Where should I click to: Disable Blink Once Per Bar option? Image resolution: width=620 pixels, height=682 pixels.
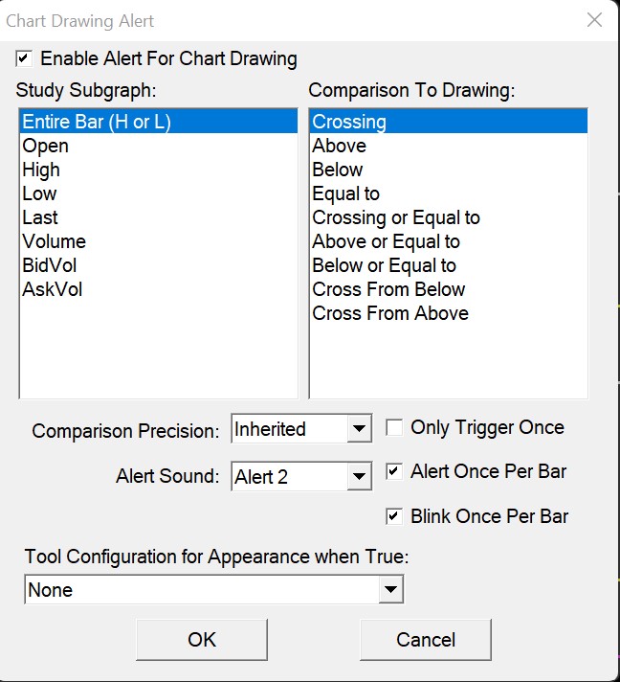(394, 516)
